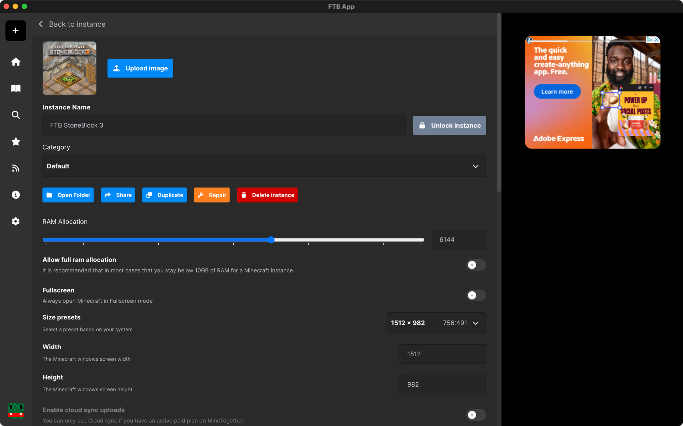Click the Open Folder icon
The image size is (683, 426).
(49, 195)
